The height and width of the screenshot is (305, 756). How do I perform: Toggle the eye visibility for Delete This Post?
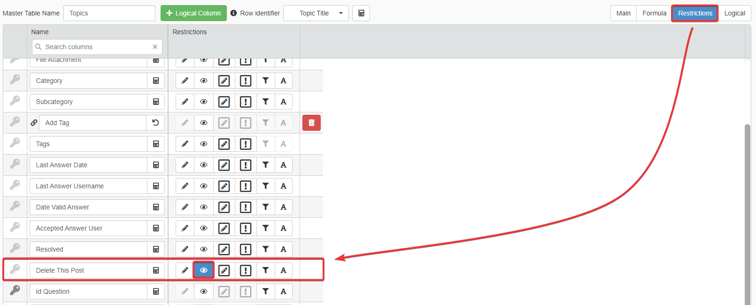204,270
